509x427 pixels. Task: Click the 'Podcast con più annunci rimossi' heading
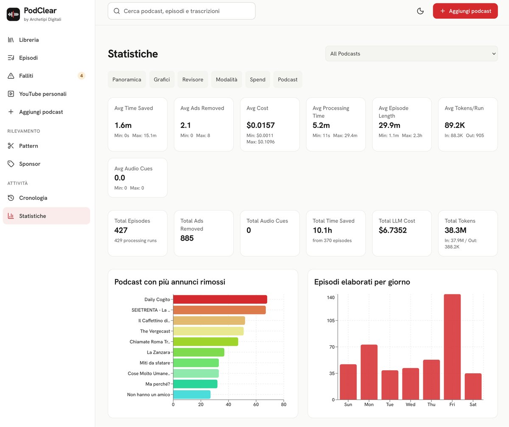(170, 282)
